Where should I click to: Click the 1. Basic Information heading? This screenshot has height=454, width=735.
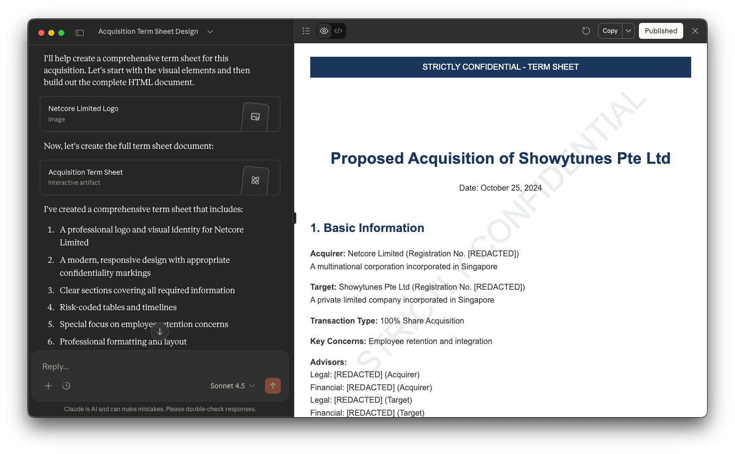pos(367,228)
